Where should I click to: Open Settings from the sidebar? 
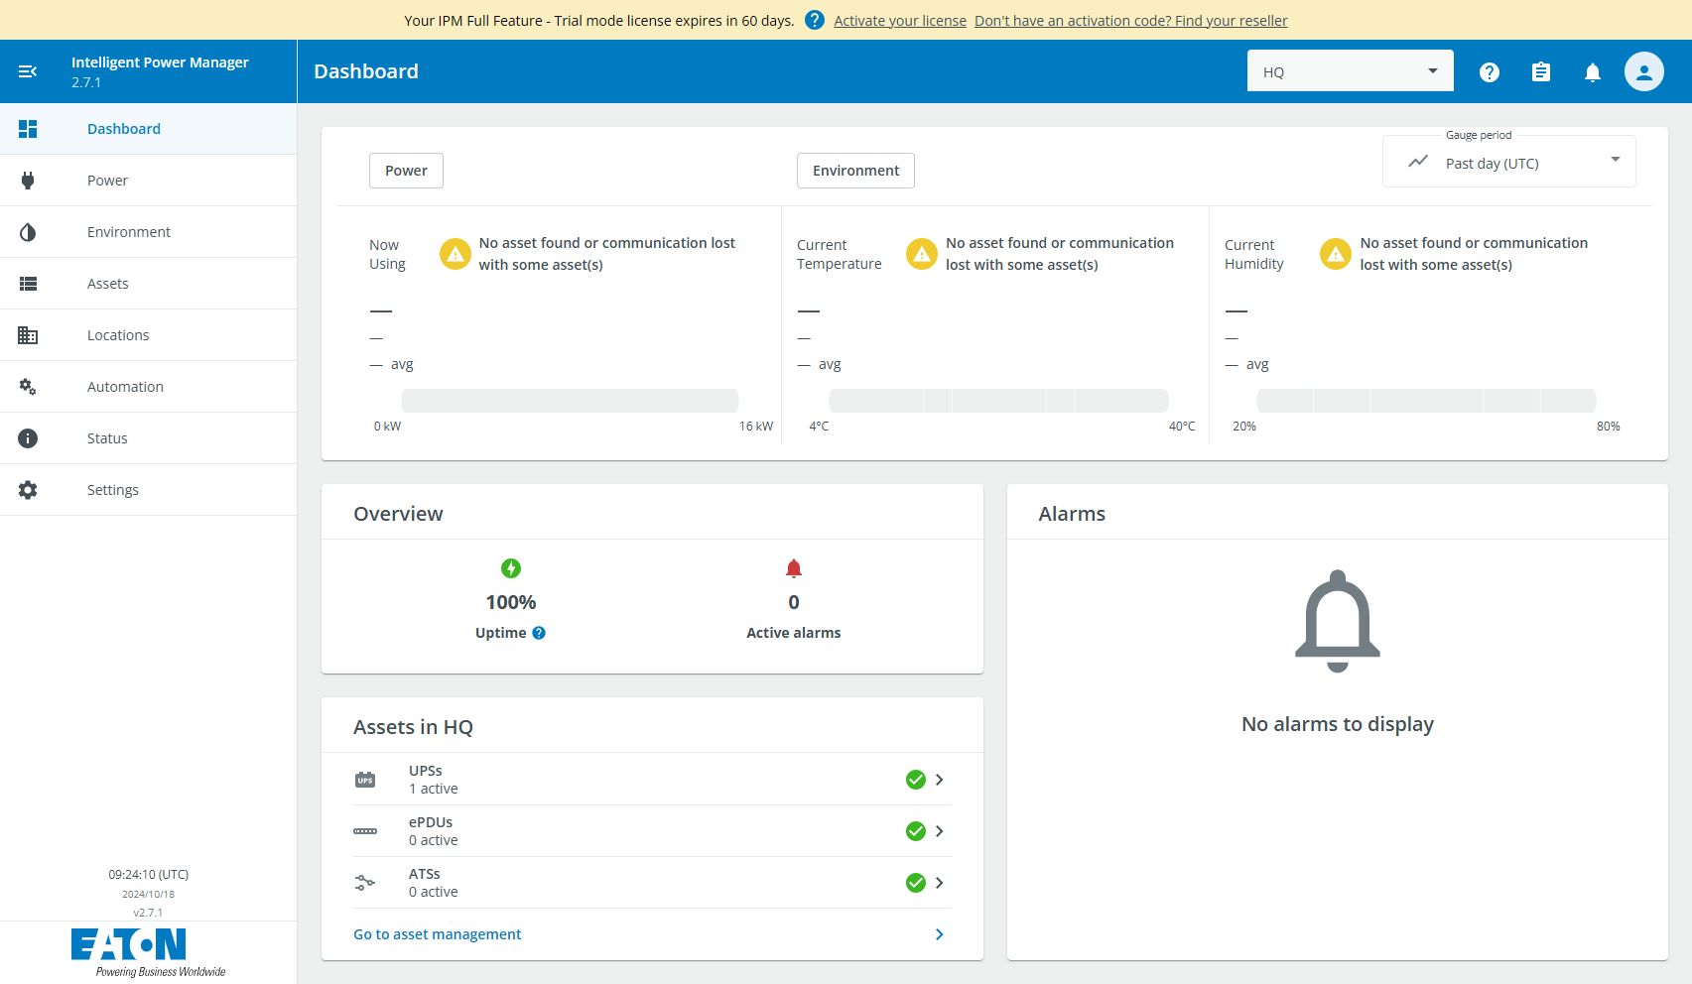pyautogui.click(x=112, y=490)
